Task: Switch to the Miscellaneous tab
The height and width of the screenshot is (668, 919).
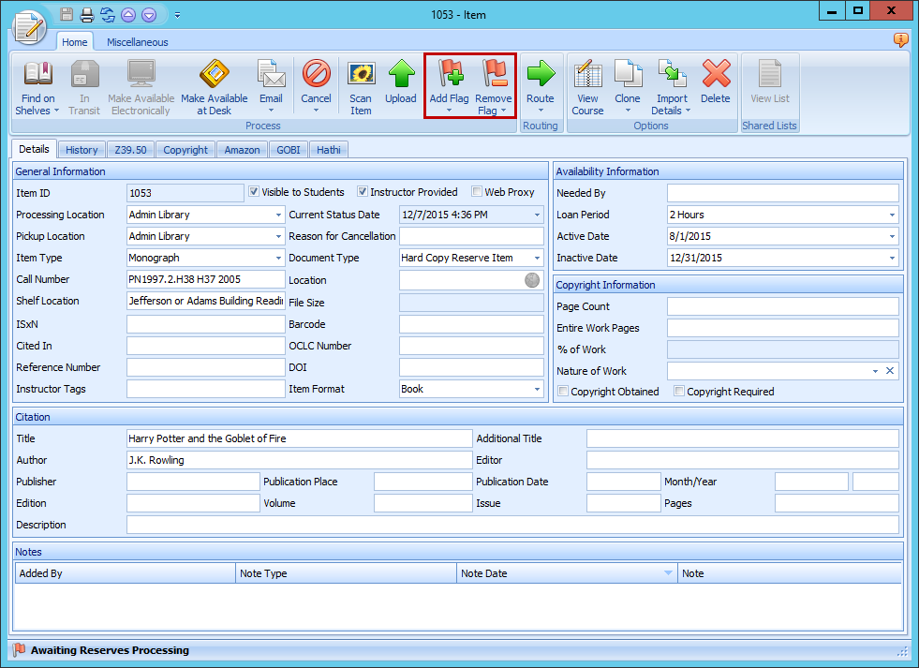Action: tap(137, 41)
